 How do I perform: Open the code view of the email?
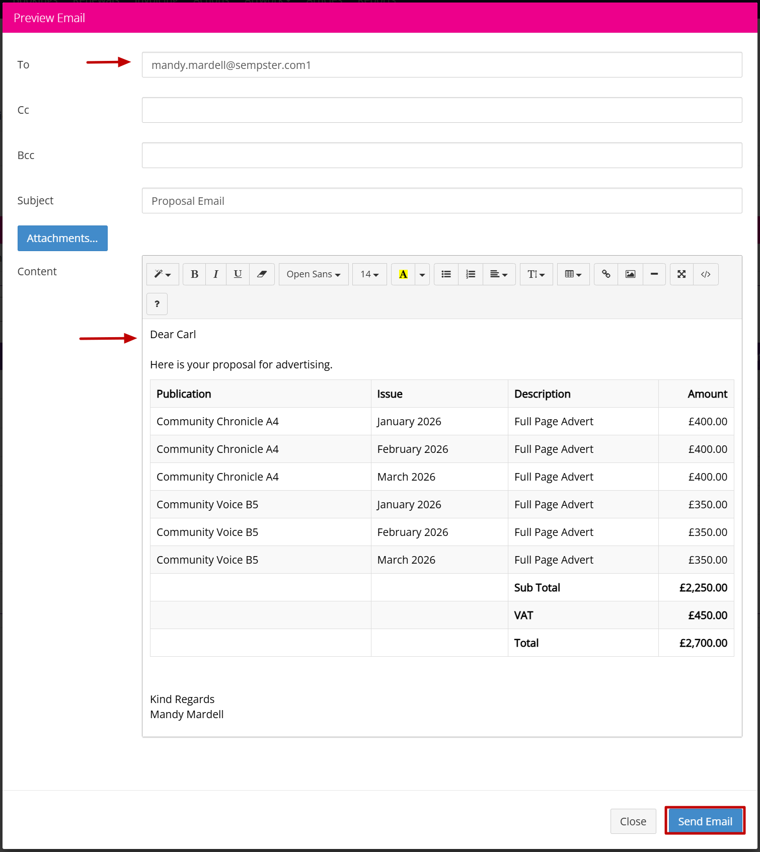point(706,274)
